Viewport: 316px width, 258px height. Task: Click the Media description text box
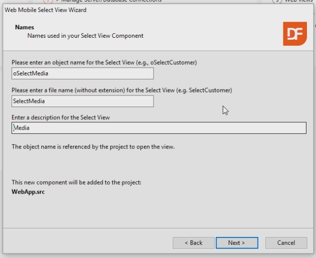(159, 128)
